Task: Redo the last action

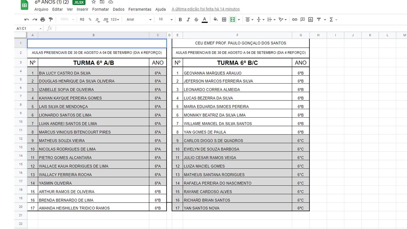Action: coord(35,20)
